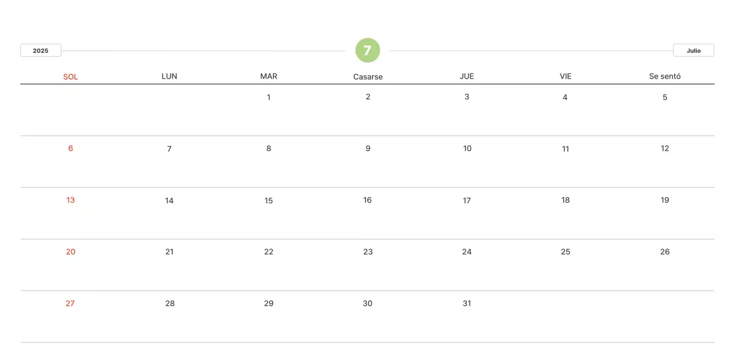The height and width of the screenshot is (360, 735).
Task: Pick Sunday the 6th in red
Action: (71, 148)
